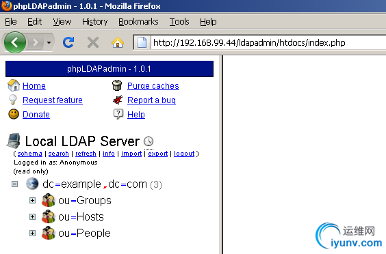Click the page icon in the address bar
The height and width of the screenshot is (254, 386).
tap(142, 42)
